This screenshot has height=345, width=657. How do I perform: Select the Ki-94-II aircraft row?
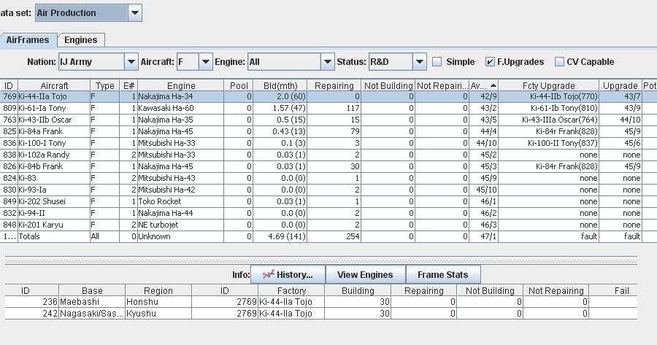point(328,213)
